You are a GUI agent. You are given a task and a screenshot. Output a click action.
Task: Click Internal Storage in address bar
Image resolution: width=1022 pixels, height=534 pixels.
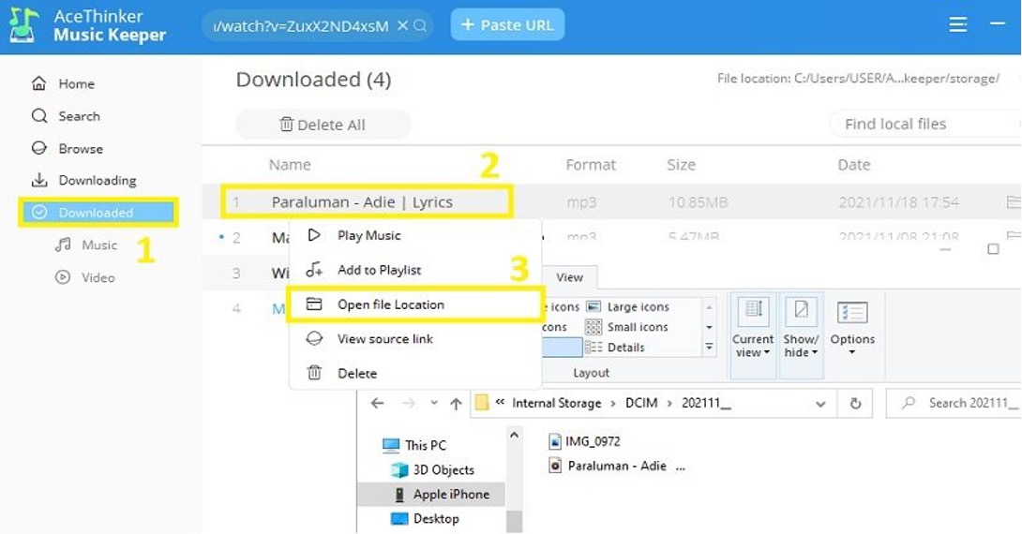coord(557,403)
